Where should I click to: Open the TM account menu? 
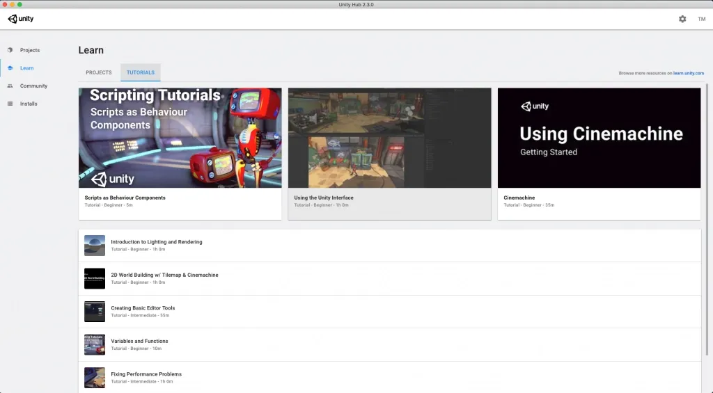(x=702, y=19)
